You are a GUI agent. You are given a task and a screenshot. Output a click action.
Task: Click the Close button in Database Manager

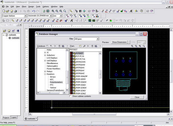click(x=137, y=97)
